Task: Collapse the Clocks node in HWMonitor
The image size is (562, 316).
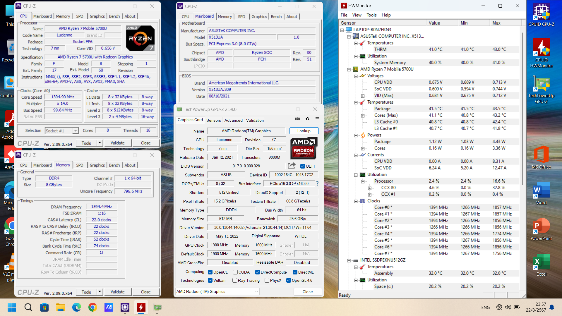Action: [x=356, y=201]
